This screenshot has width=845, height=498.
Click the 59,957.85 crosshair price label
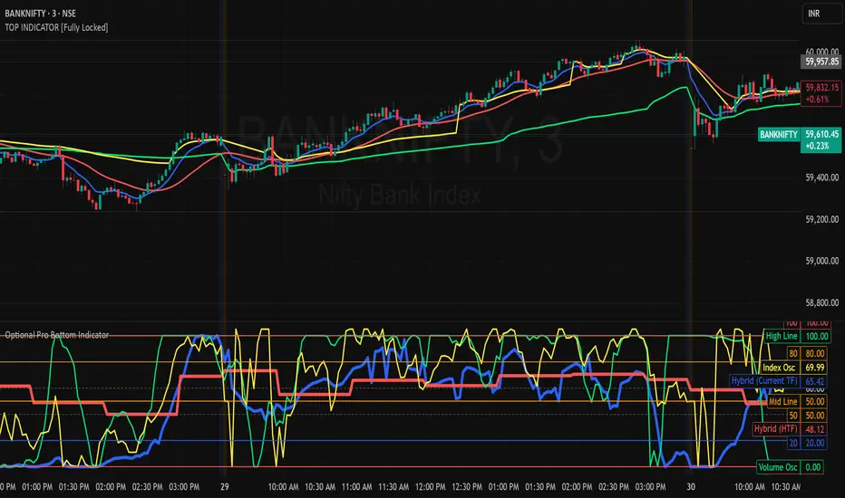[x=821, y=62]
